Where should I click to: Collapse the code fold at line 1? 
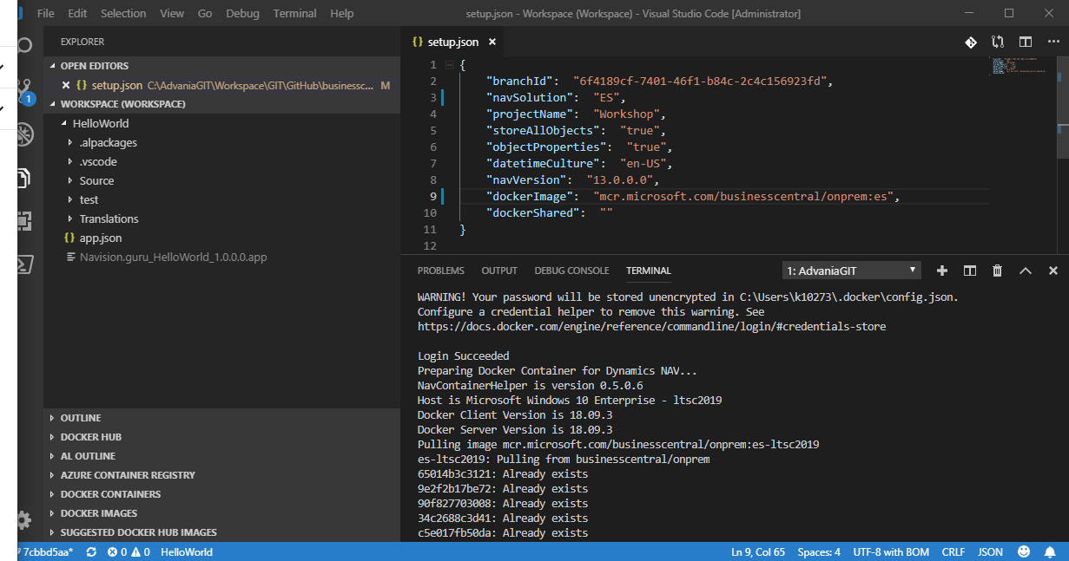pos(449,65)
